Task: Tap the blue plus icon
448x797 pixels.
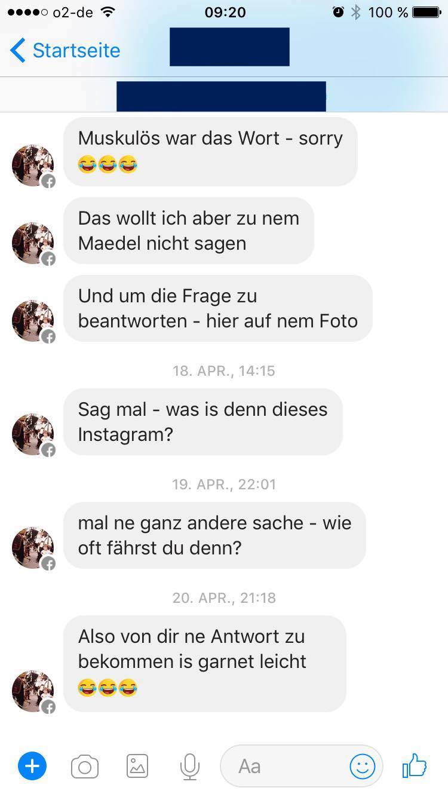Action: click(x=32, y=766)
